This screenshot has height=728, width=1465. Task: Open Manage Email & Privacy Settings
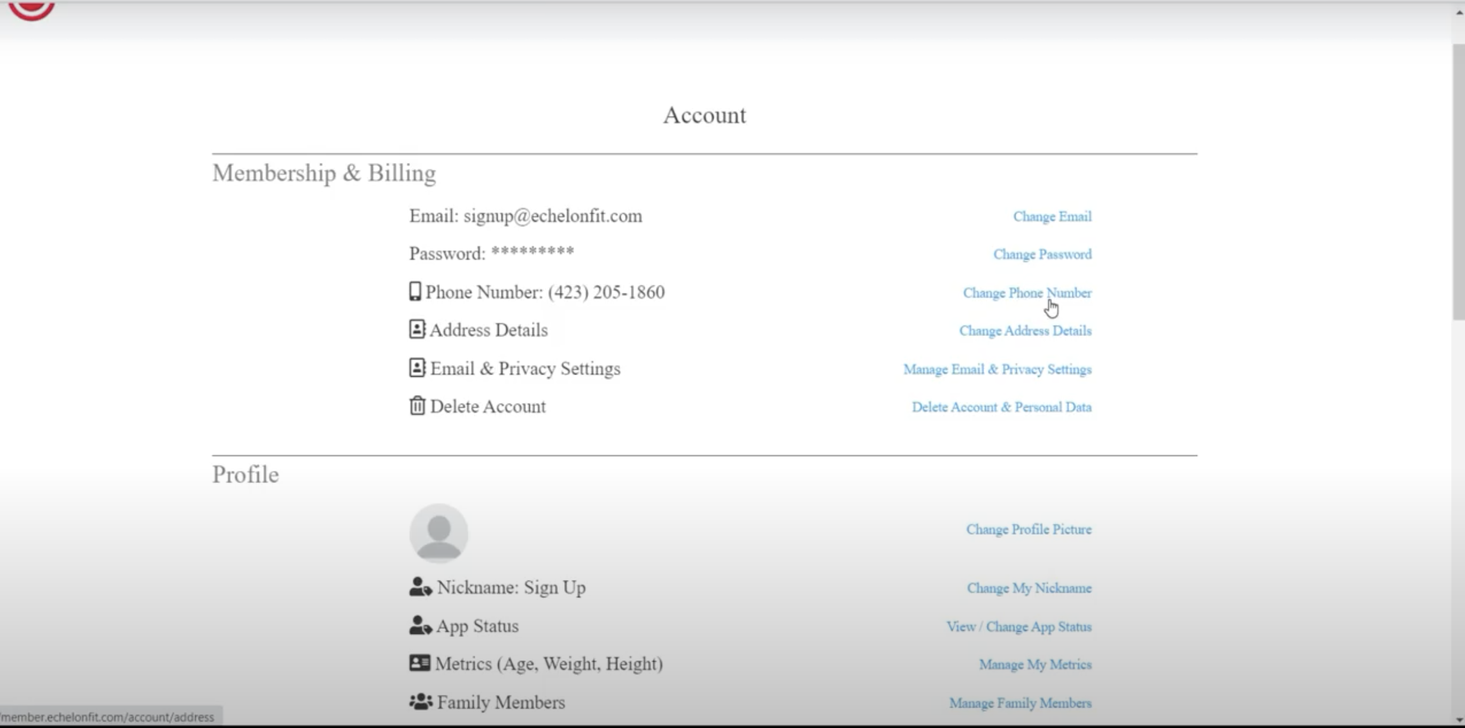997,370
